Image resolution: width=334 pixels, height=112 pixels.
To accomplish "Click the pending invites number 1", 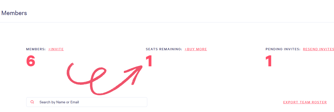I will pos(269,61).
